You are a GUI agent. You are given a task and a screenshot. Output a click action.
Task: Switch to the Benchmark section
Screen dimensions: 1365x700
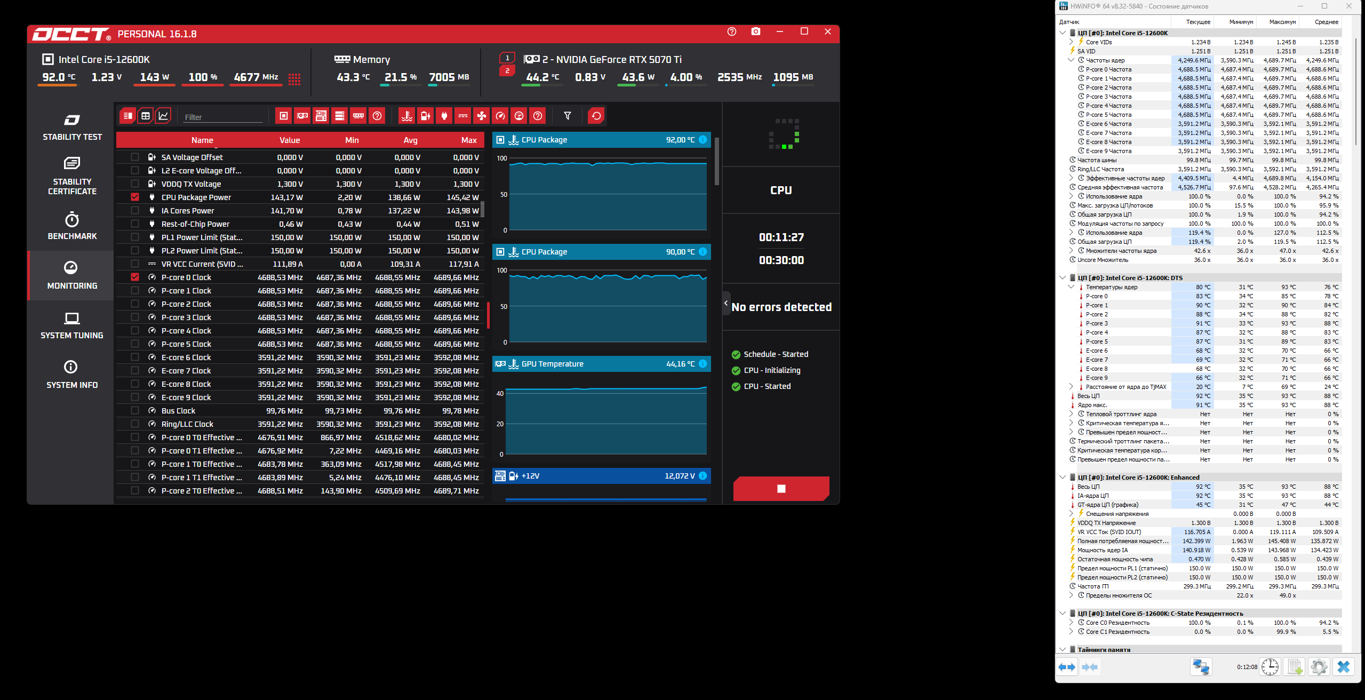[72, 226]
